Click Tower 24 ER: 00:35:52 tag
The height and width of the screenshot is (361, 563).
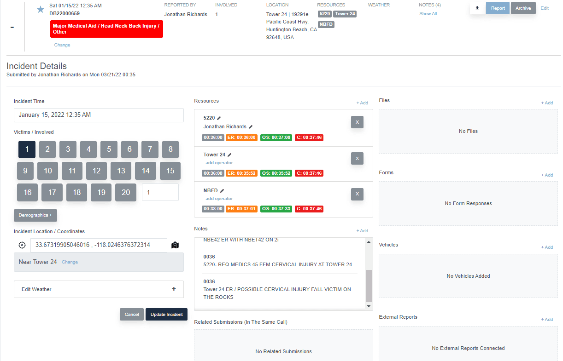[242, 173]
